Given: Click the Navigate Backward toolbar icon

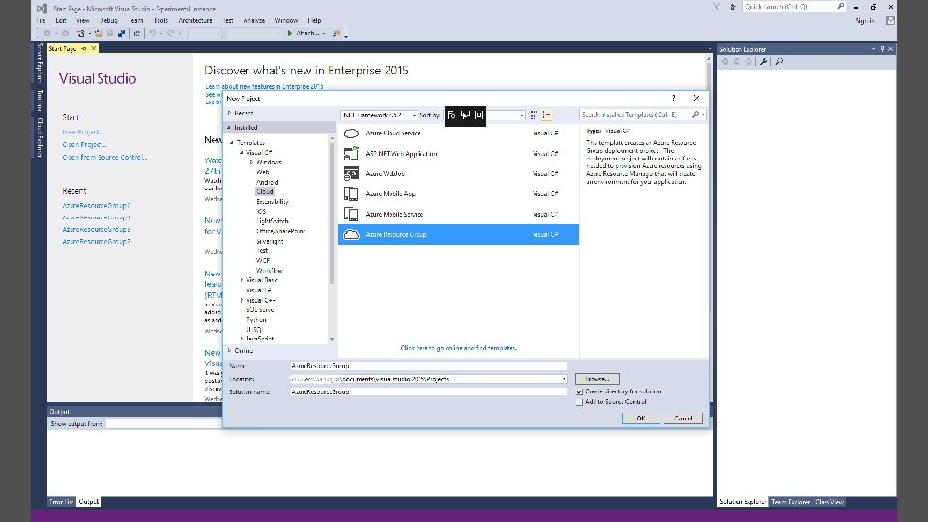Looking at the screenshot, I should click(x=47, y=33).
